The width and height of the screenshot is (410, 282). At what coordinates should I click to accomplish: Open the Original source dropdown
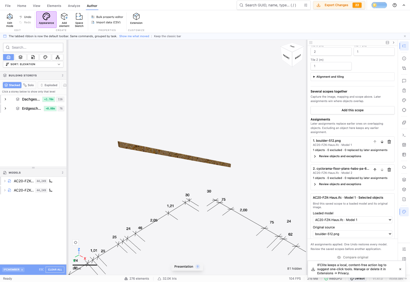[x=352, y=234]
